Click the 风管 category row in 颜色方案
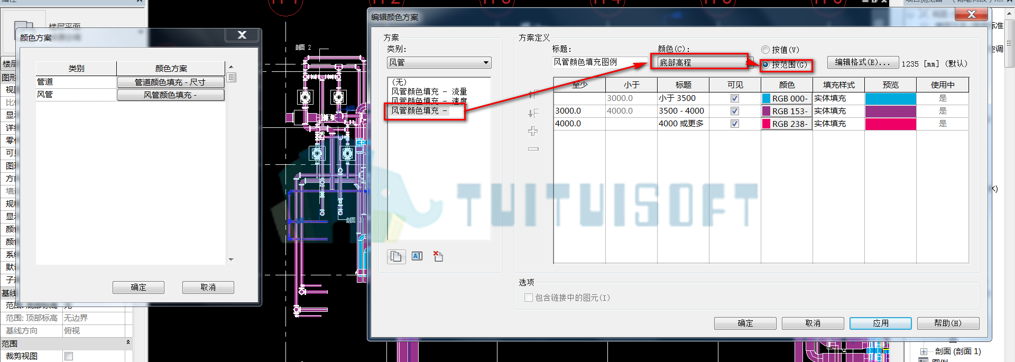This screenshot has height=362, width=1015. click(76, 95)
